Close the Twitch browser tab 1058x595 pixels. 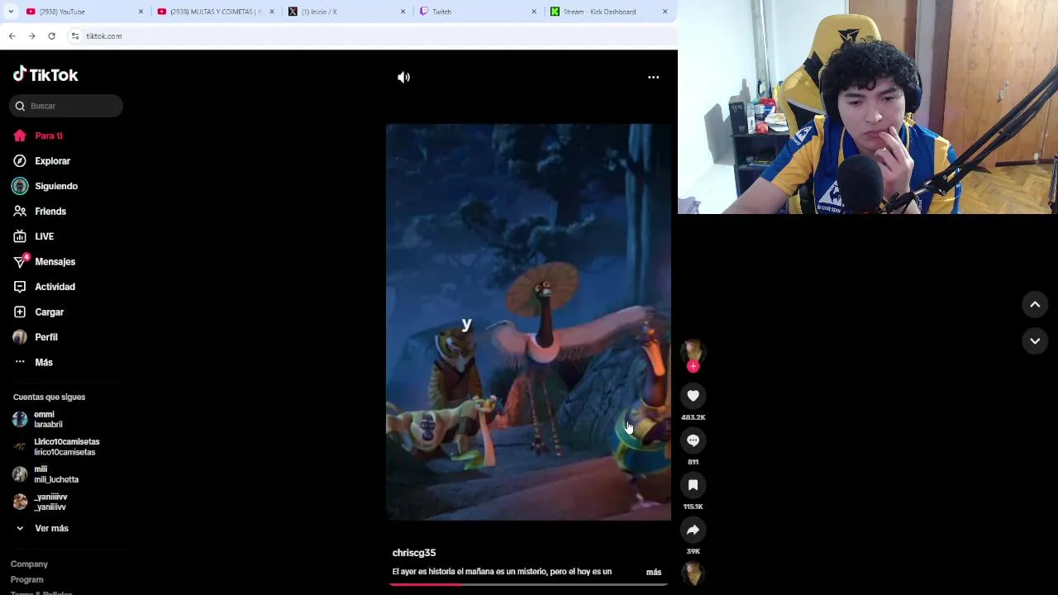click(534, 12)
